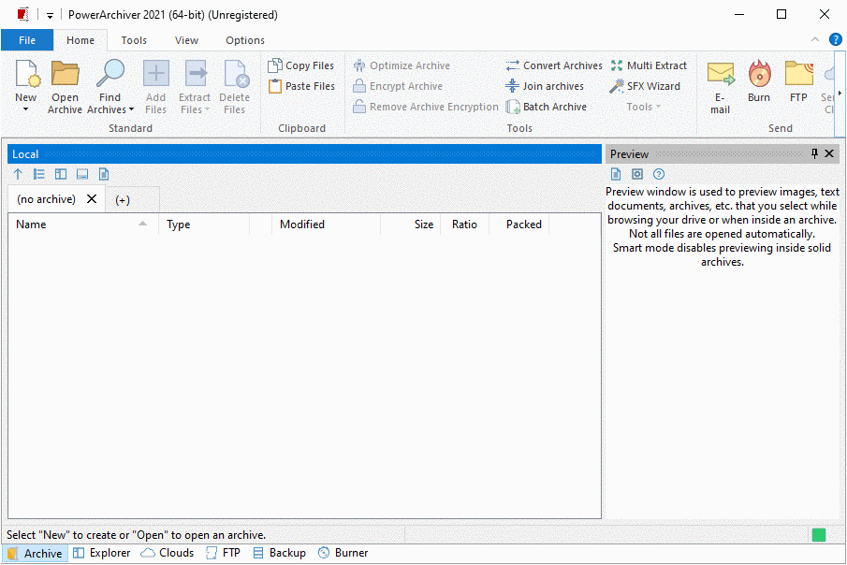Toggle the folder tree view icon in Local toolbar
This screenshot has height=565, width=847.
[x=39, y=174]
